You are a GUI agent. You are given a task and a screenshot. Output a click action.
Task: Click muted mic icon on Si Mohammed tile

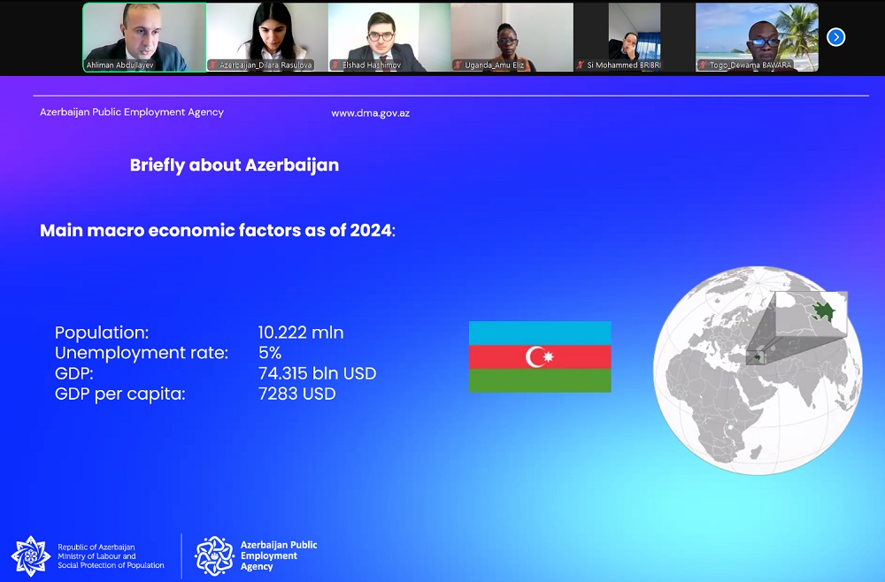581,65
